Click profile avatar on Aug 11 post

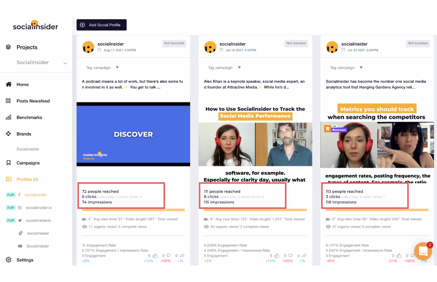(88, 47)
